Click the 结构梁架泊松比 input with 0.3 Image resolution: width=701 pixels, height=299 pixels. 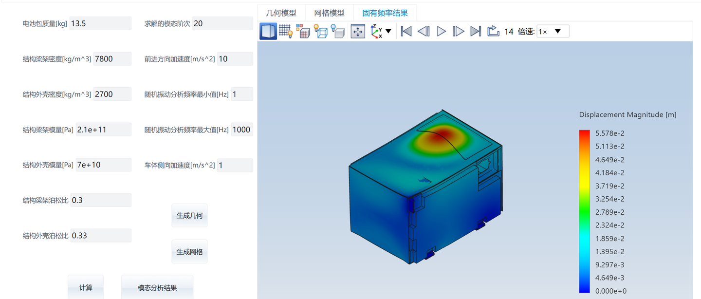[101, 200]
